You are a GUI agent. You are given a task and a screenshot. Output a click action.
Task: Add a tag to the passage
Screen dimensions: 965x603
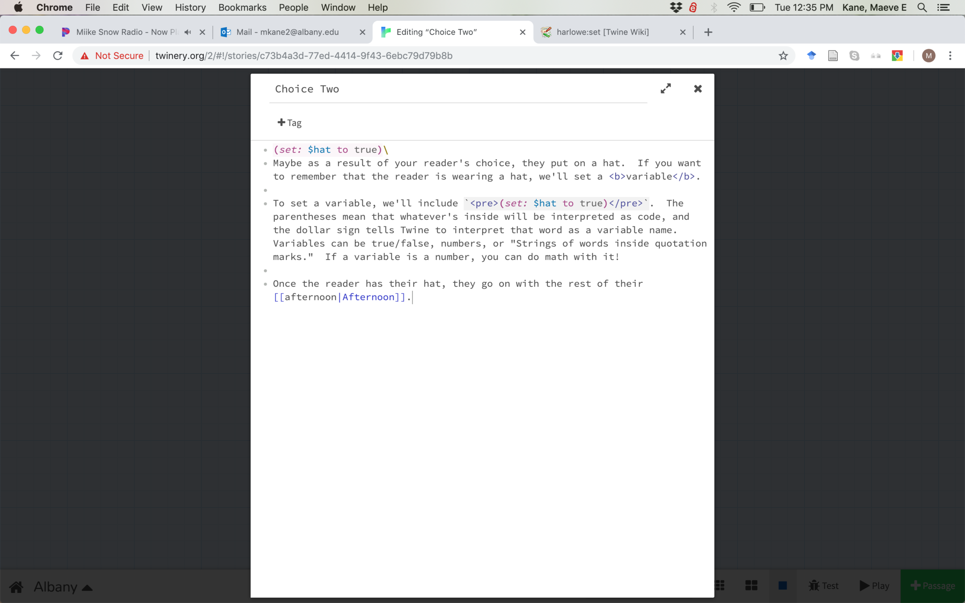(x=289, y=122)
